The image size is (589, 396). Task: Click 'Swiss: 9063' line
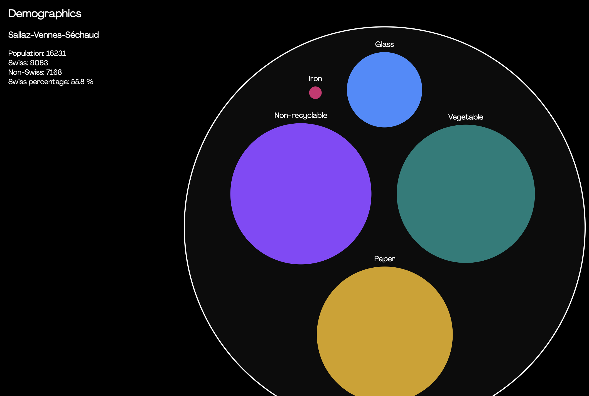pyautogui.click(x=28, y=63)
